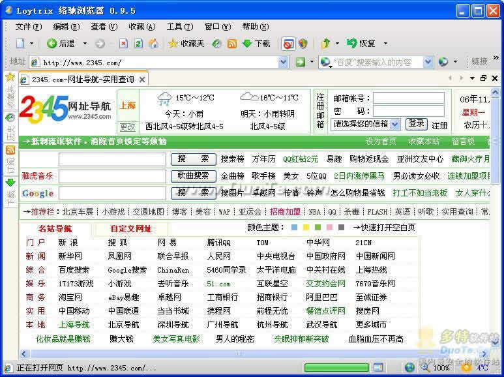Go back with the 后退 button

coord(61,43)
